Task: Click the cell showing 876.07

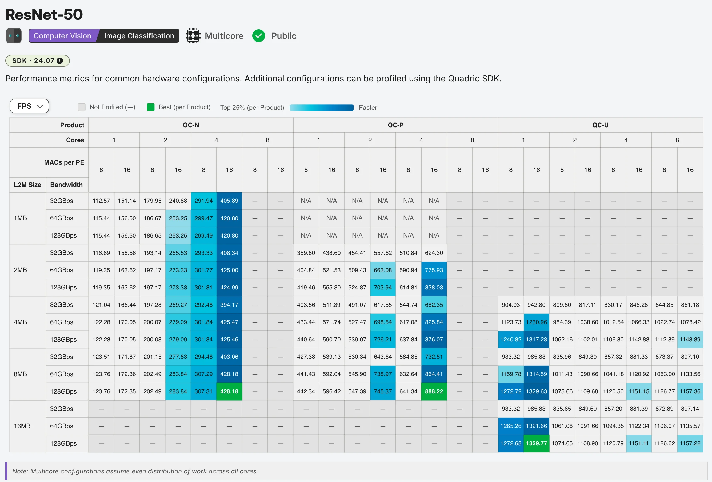Action: pyautogui.click(x=434, y=339)
